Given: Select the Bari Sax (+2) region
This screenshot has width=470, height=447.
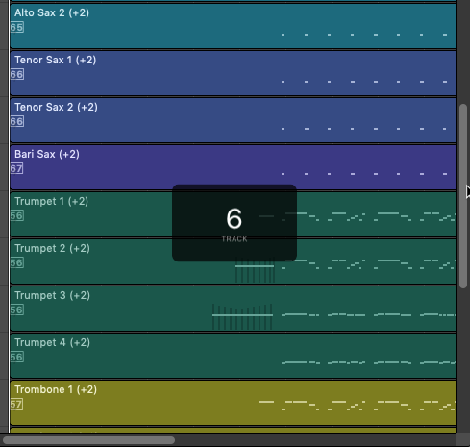Looking at the screenshot, I should point(233,167).
